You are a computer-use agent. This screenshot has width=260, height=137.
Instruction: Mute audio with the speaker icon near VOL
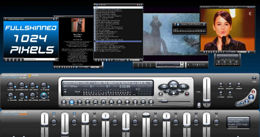click(199, 105)
